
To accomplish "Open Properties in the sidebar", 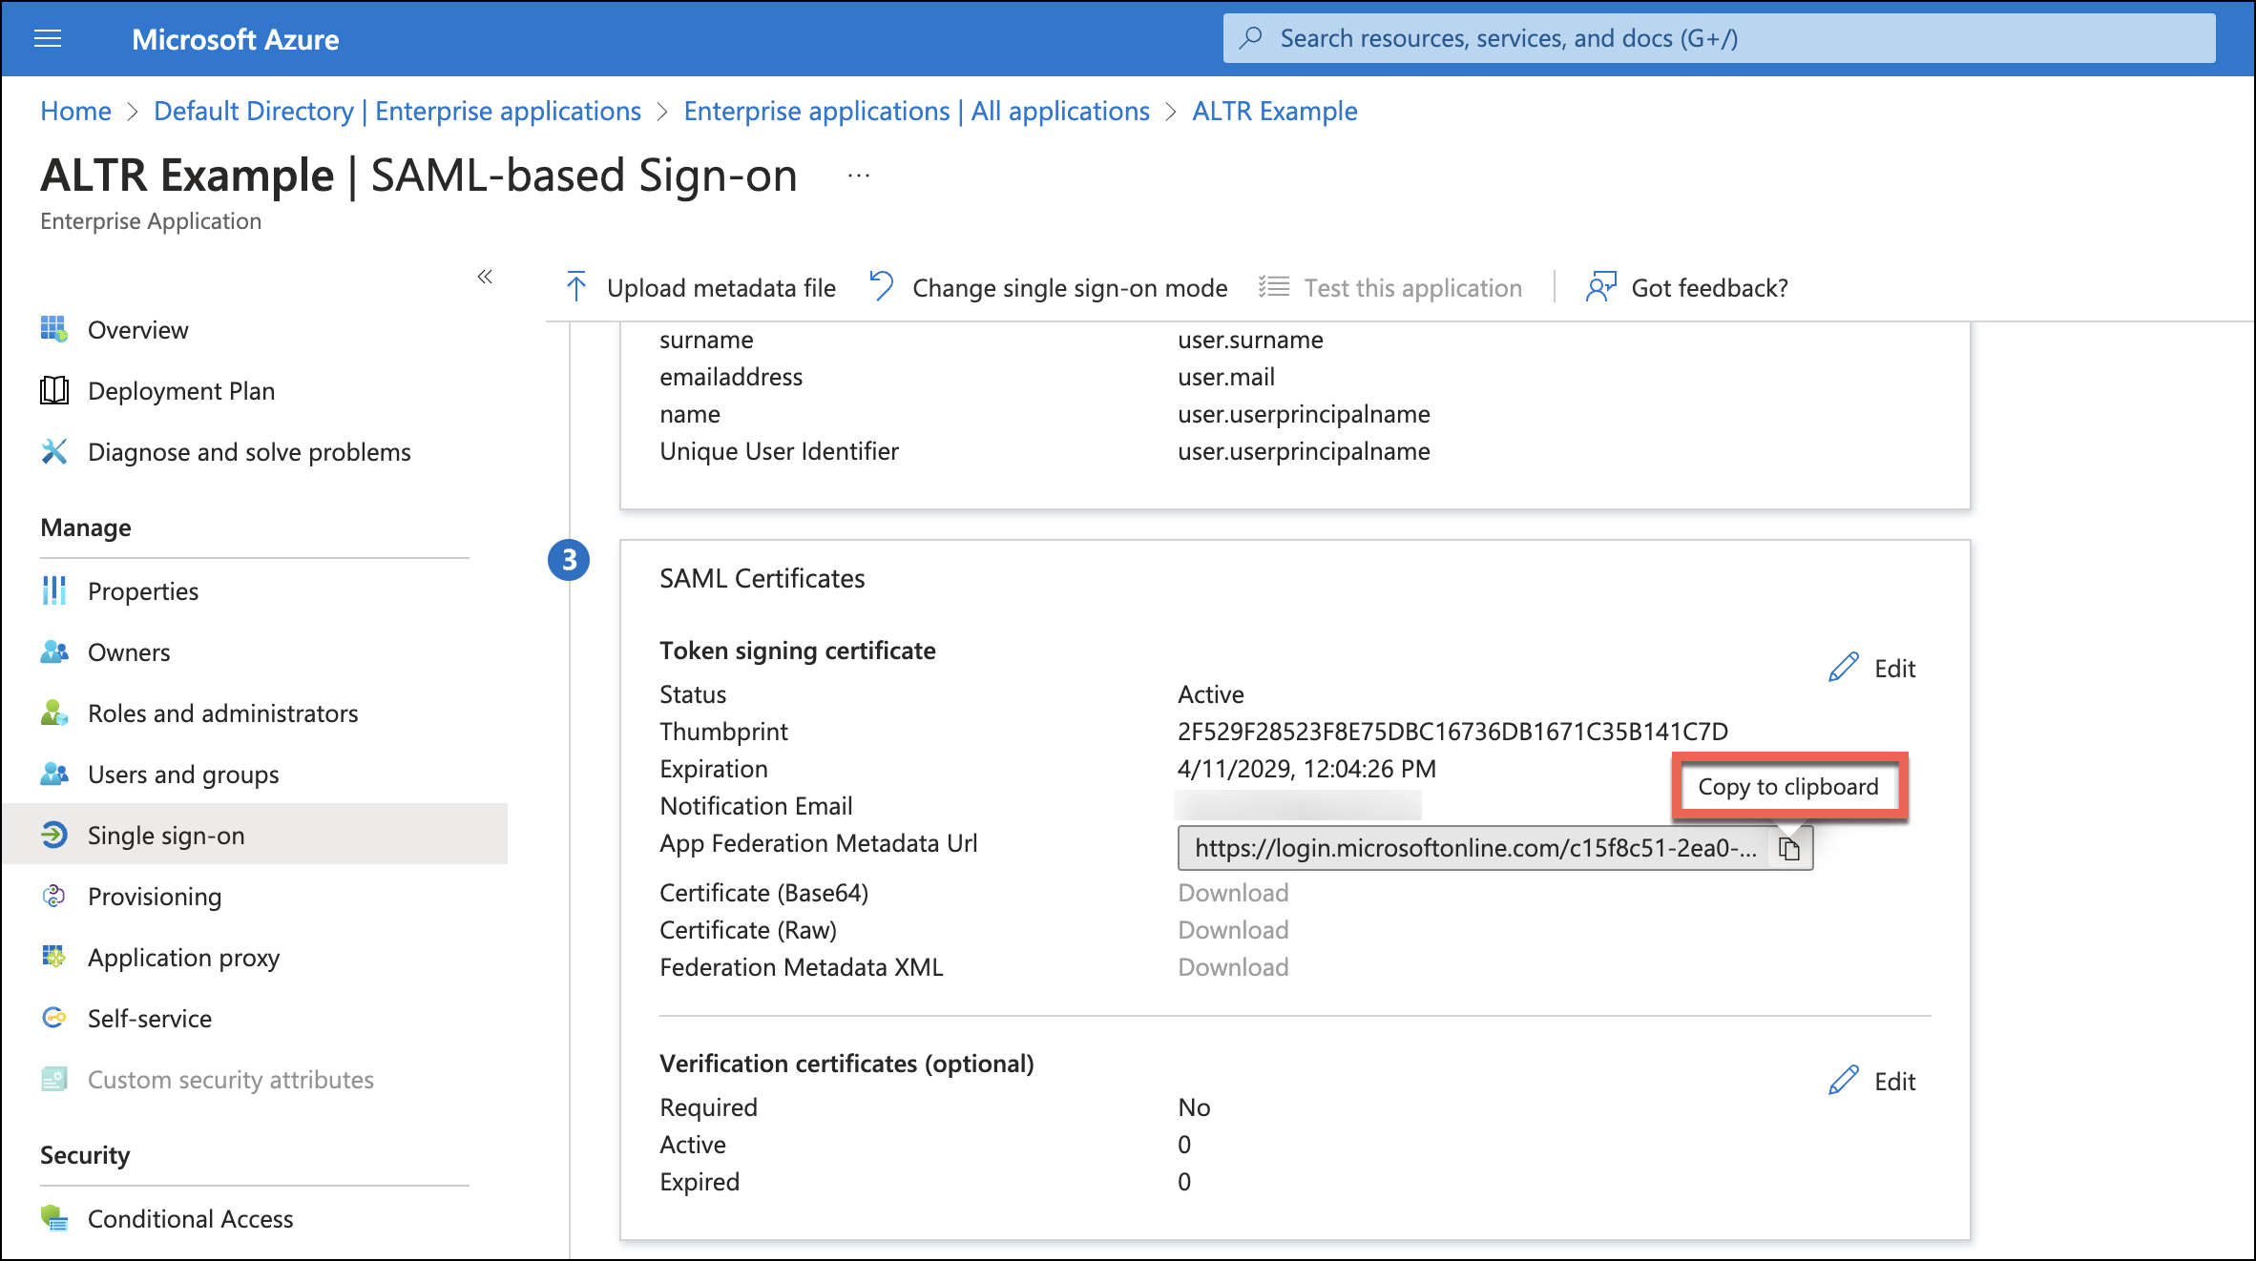I will (x=143, y=591).
